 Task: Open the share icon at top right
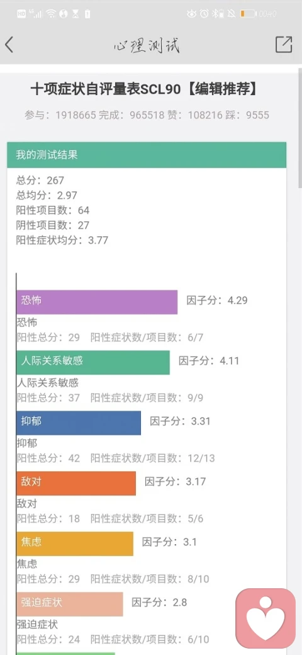click(284, 44)
